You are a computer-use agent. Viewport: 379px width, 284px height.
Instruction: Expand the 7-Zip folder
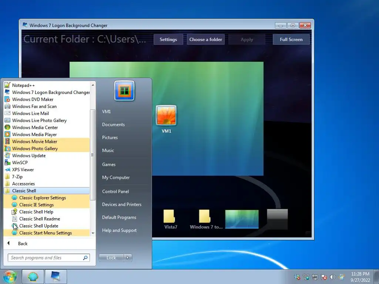[47, 176]
